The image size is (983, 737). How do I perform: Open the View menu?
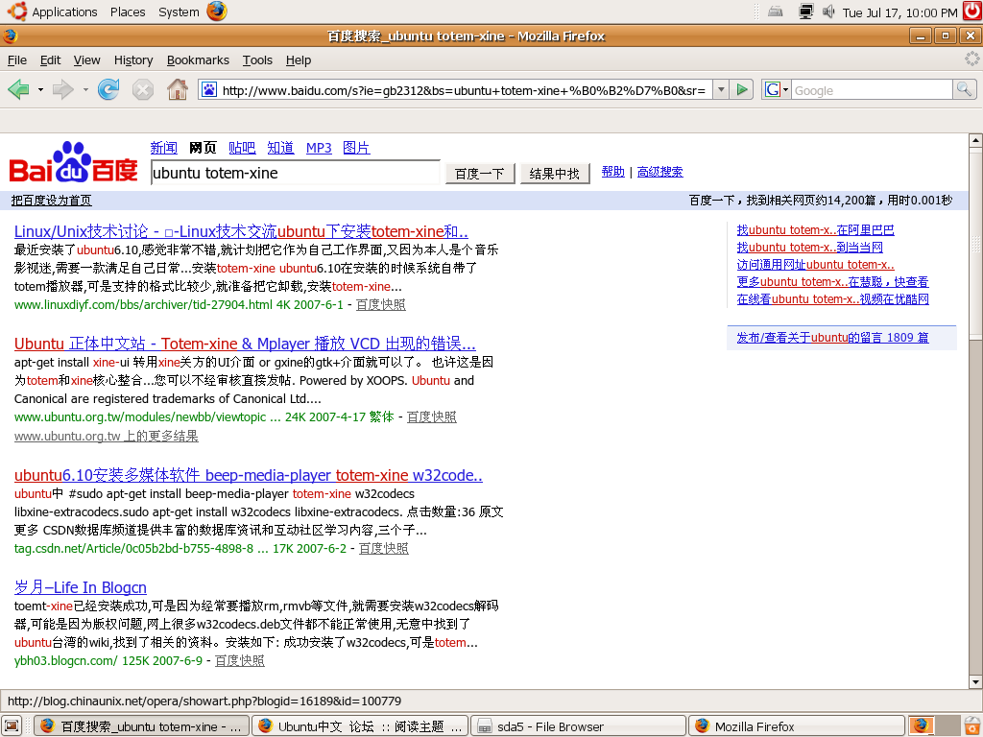(86, 60)
